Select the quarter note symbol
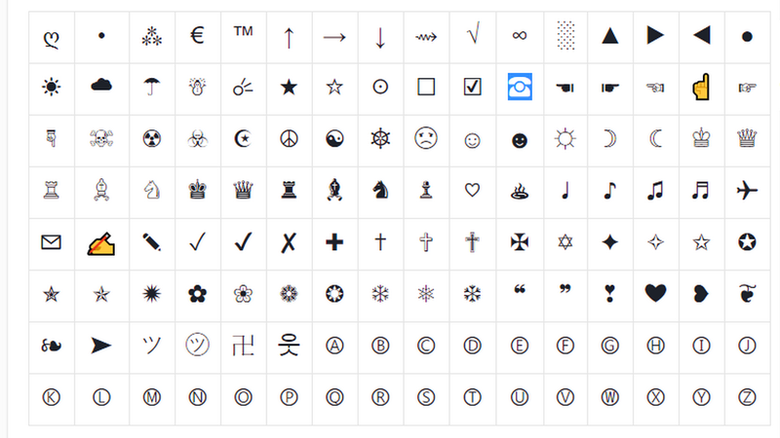 [565, 190]
